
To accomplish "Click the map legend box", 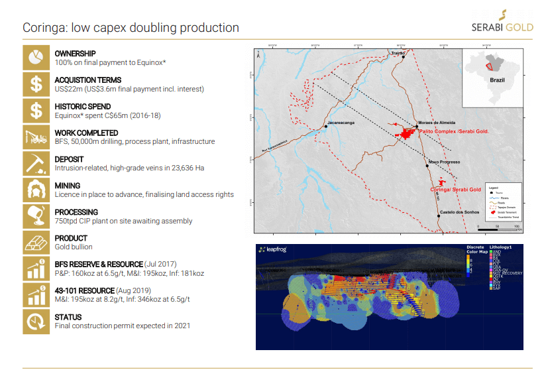I will 503,202.
